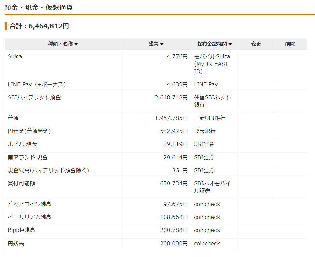Select SBIハイブリッド預金 row name
Screen dimensions: 315x257
(x=34, y=97)
